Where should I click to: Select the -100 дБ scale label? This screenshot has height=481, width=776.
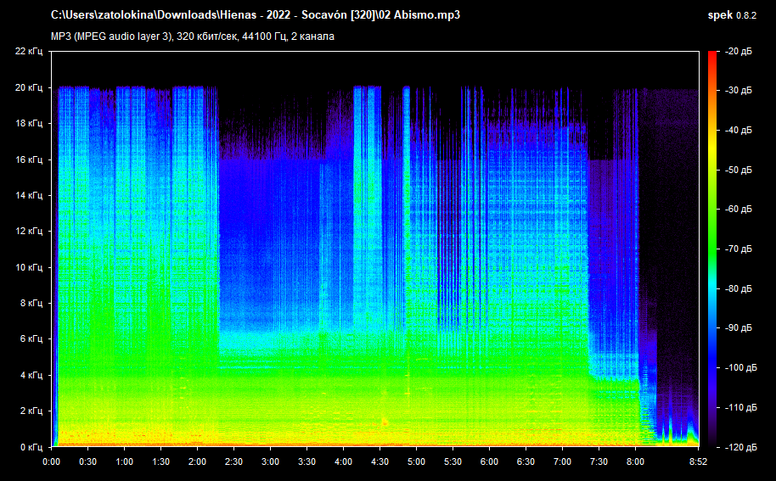[739, 368]
